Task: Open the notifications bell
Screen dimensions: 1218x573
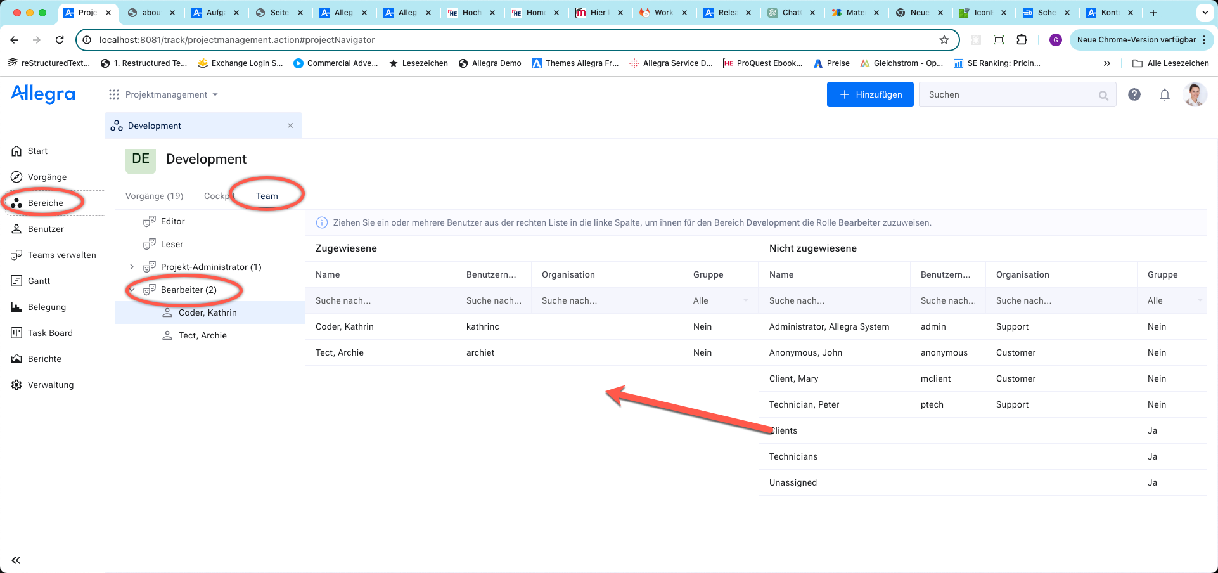Action: click(x=1165, y=94)
